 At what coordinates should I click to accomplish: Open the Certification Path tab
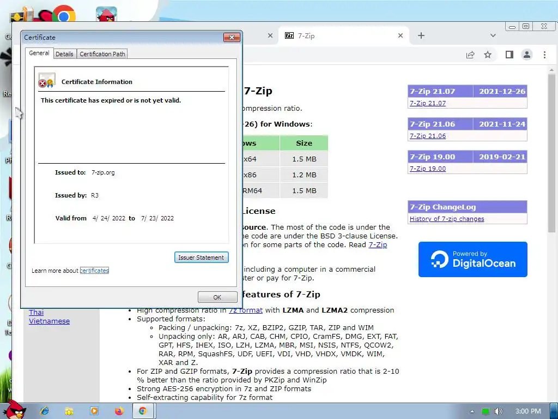(102, 54)
